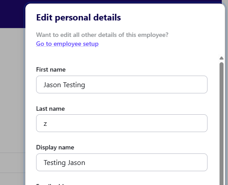Click the word "Jason" in Display name field

tap(77, 163)
